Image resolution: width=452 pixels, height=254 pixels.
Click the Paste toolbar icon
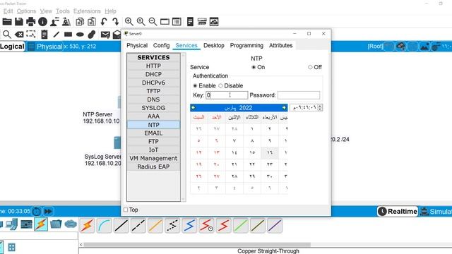(x=92, y=22)
